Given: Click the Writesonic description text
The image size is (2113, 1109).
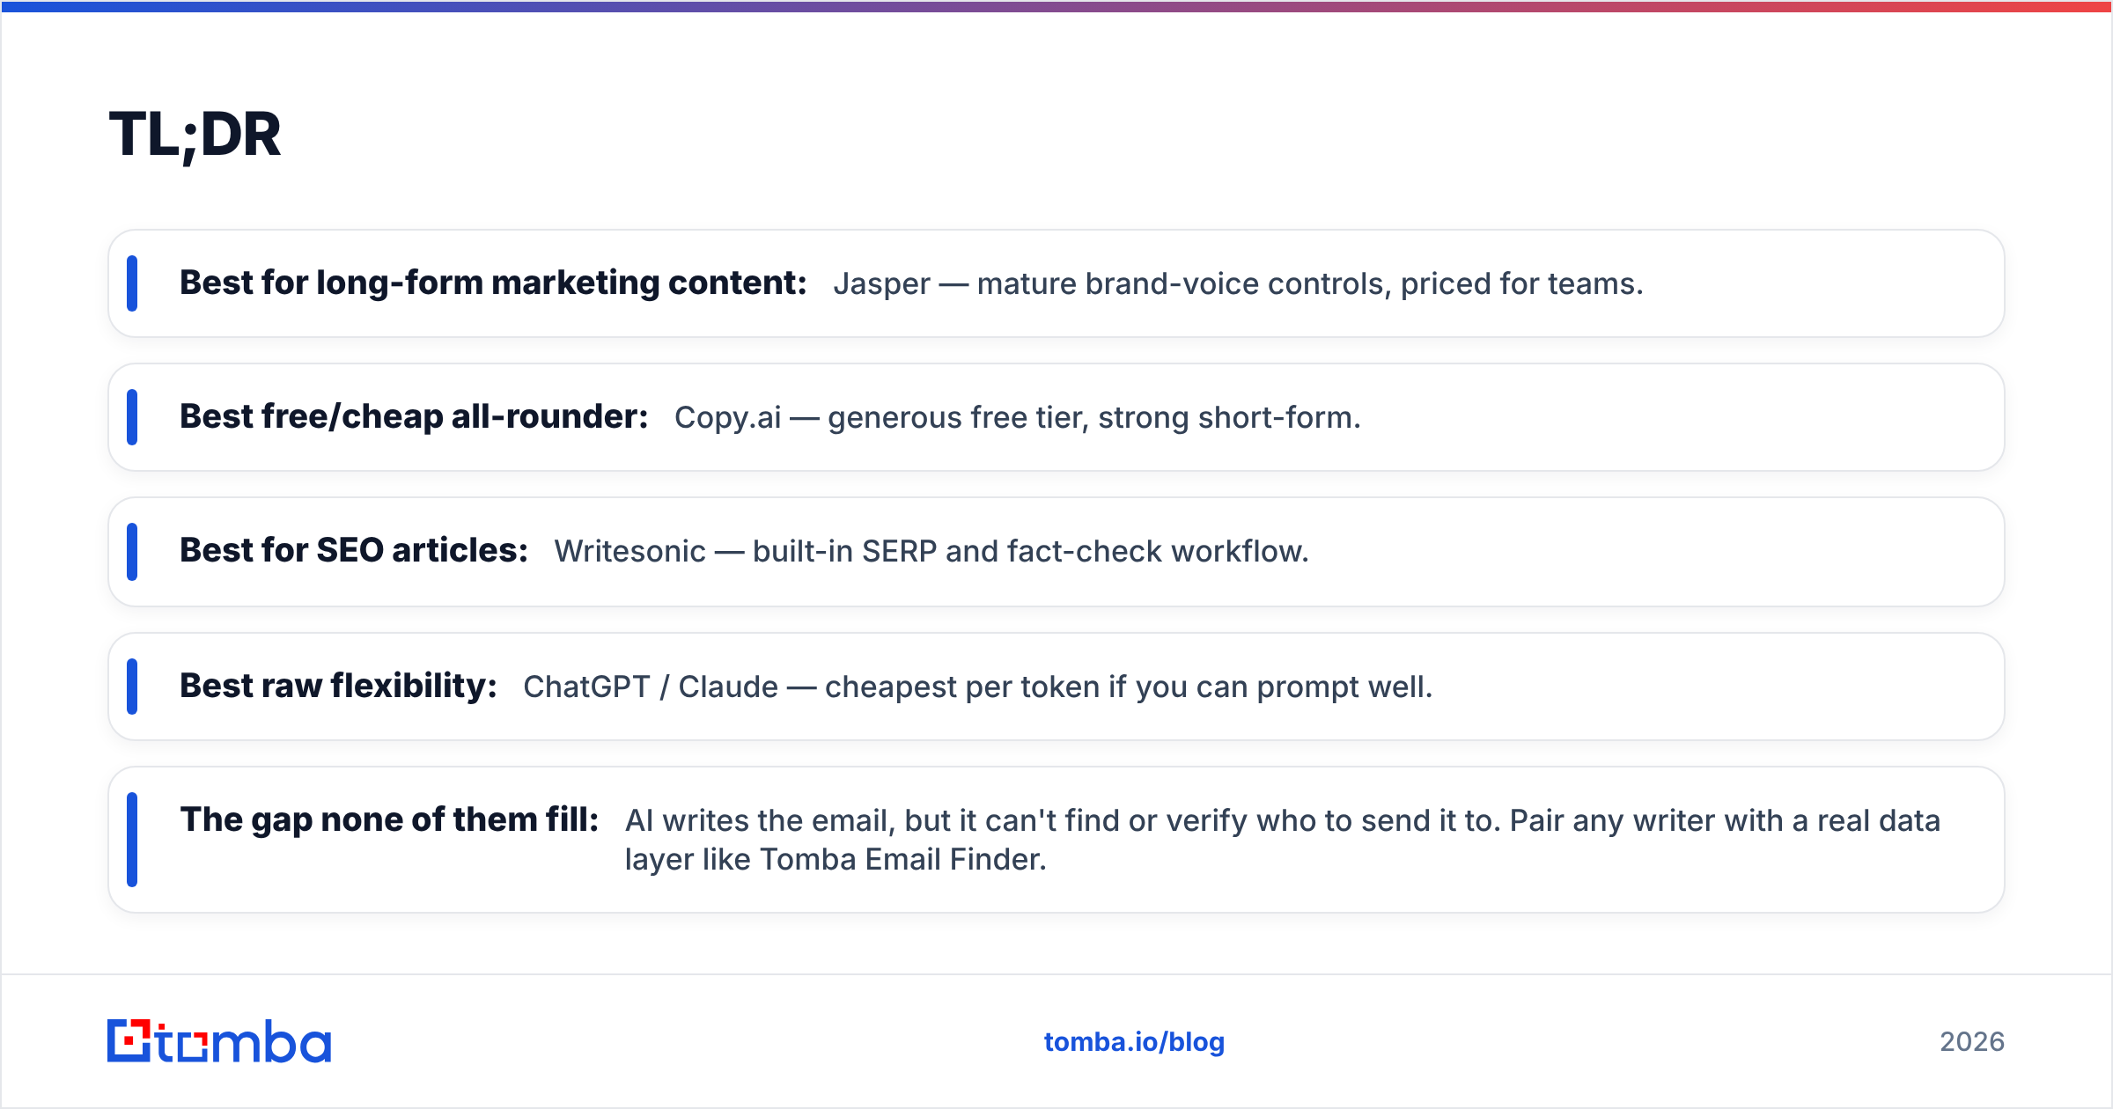Looking at the screenshot, I should pyautogui.click(x=931, y=552).
